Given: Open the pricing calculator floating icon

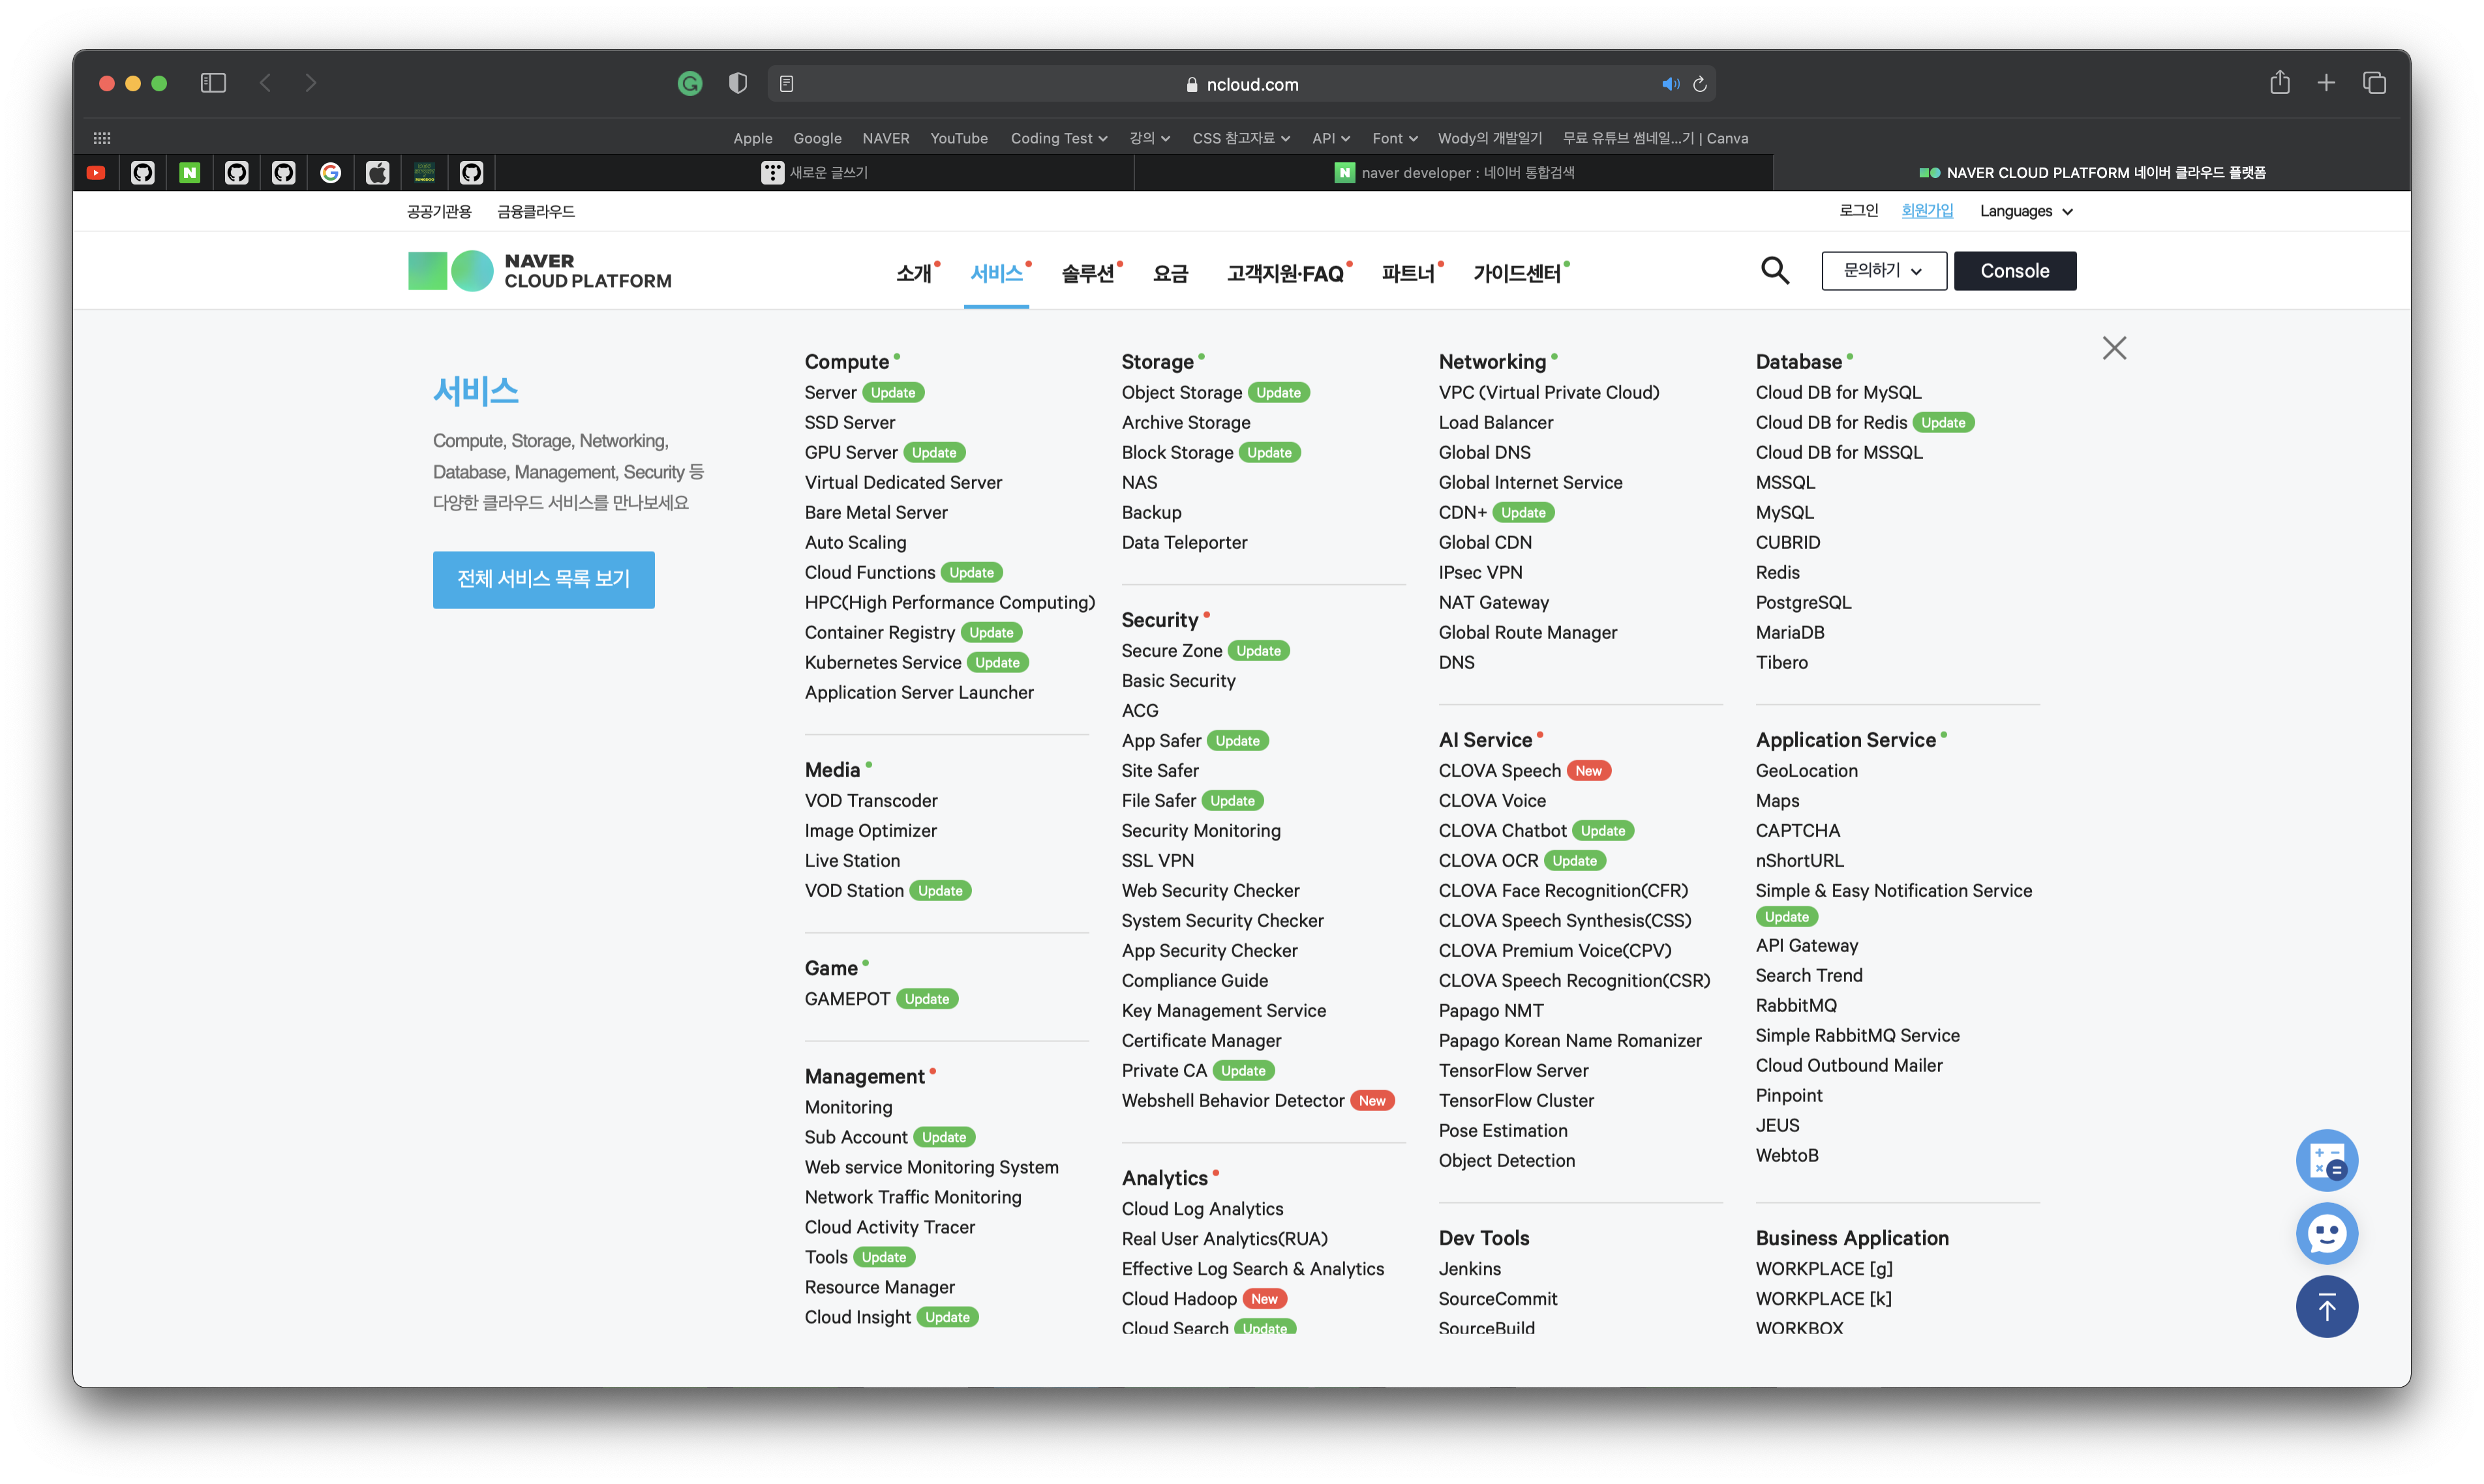Looking at the screenshot, I should coord(2326,1160).
